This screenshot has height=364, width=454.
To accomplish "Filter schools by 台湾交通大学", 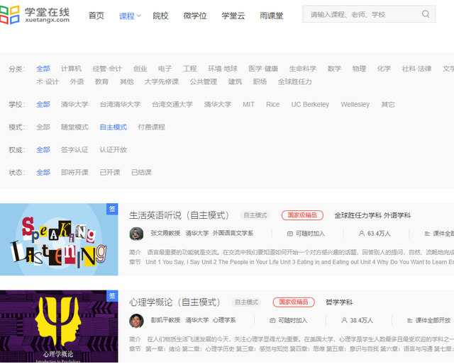I will pos(172,104).
